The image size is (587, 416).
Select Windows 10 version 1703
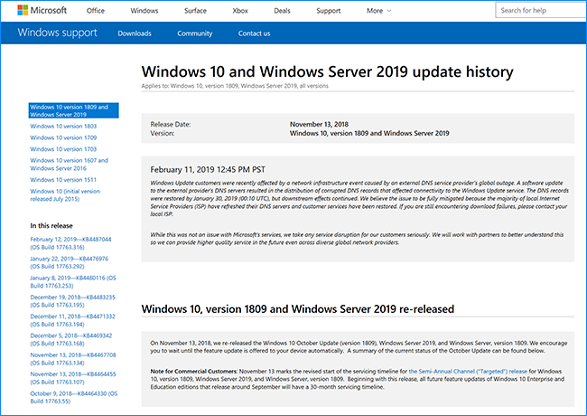point(63,149)
